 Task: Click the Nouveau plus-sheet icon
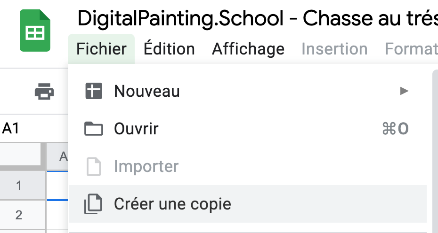[93, 91]
